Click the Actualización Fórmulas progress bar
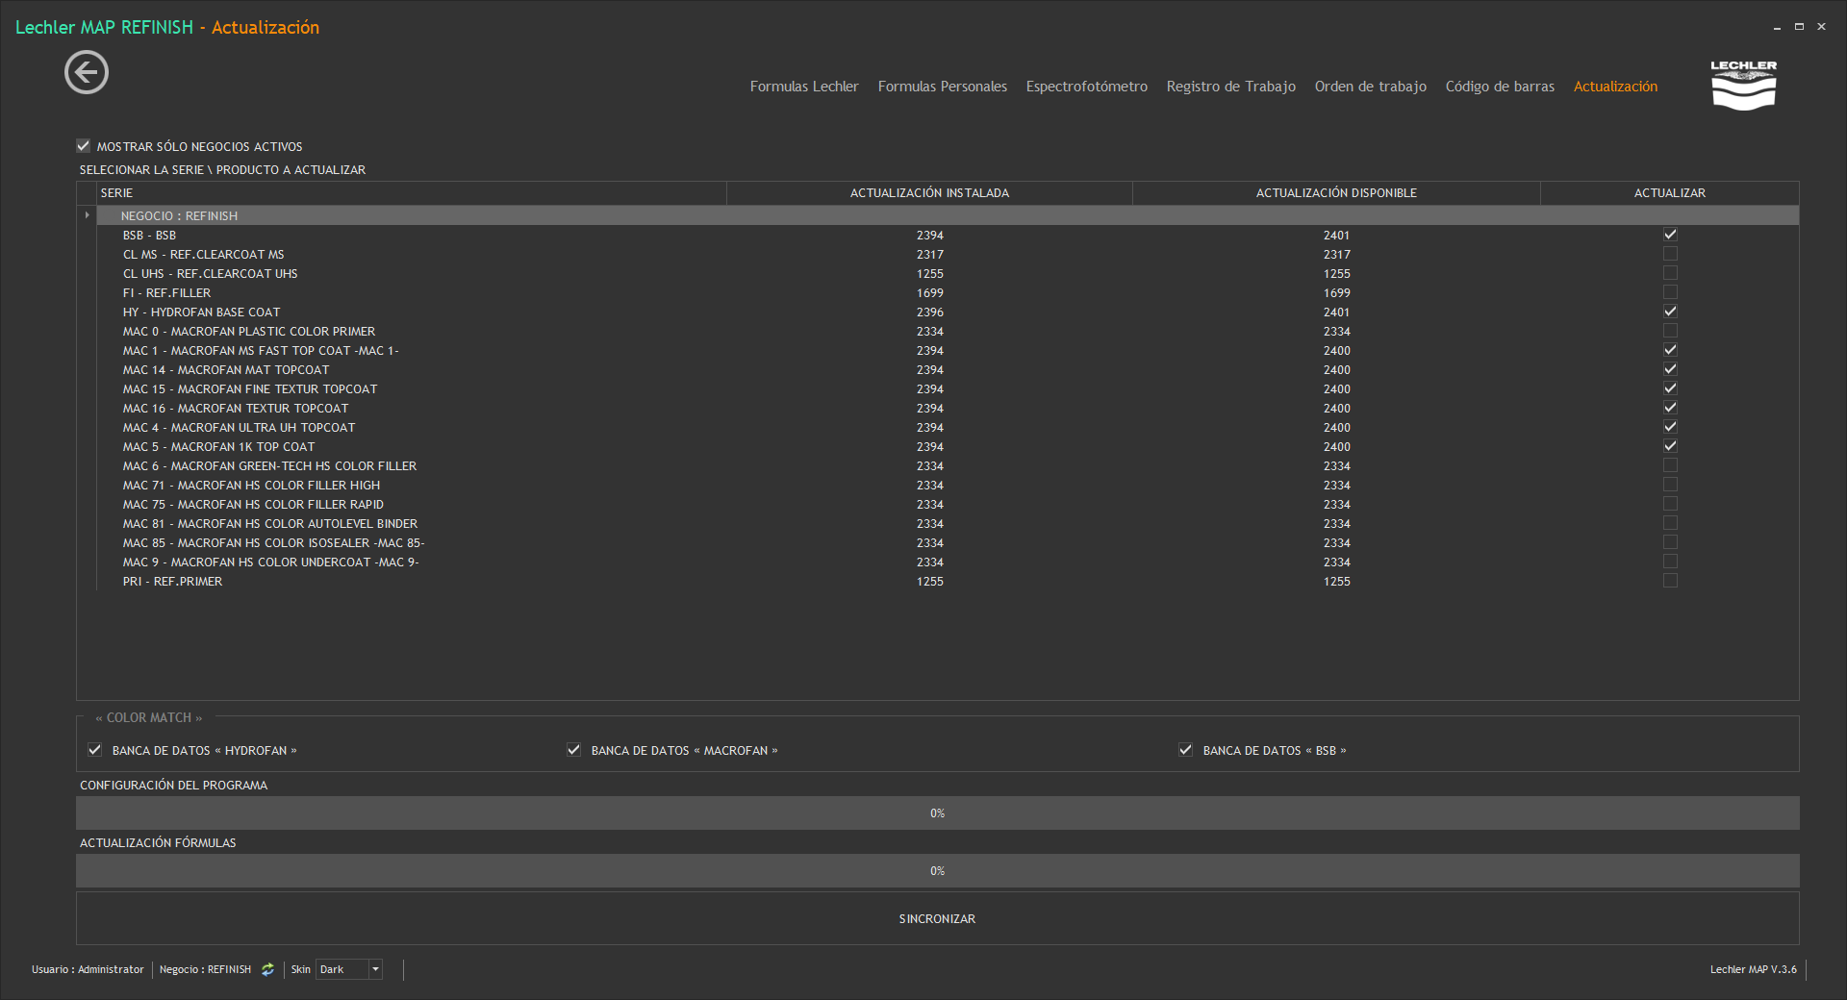The height and width of the screenshot is (1000, 1847). [x=937, y=871]
